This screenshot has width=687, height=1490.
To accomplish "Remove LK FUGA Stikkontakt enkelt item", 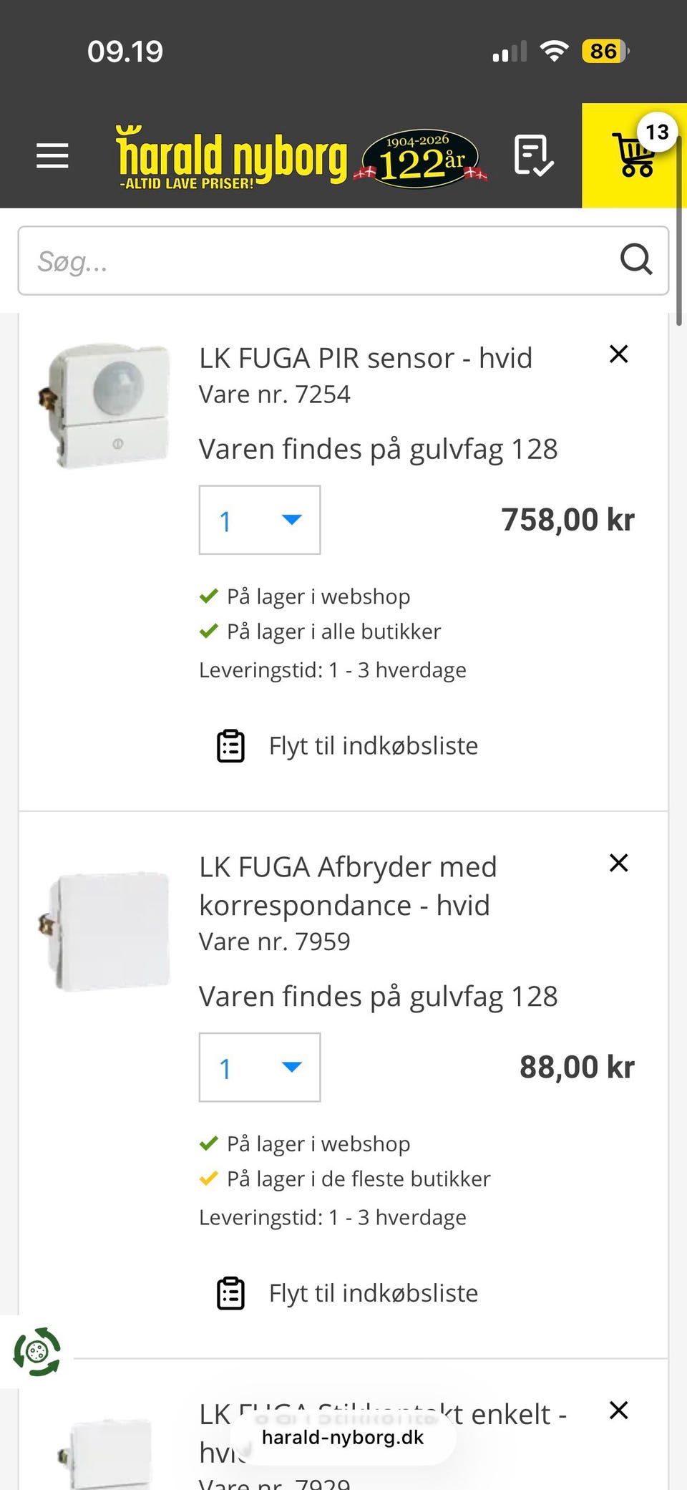I will click(618, 1410).
